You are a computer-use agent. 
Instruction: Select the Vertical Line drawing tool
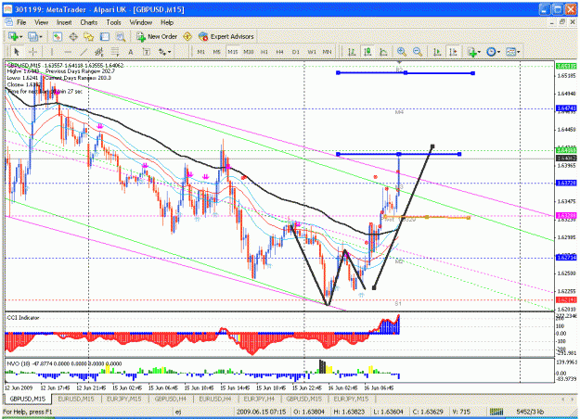click(x=52, y=52)
